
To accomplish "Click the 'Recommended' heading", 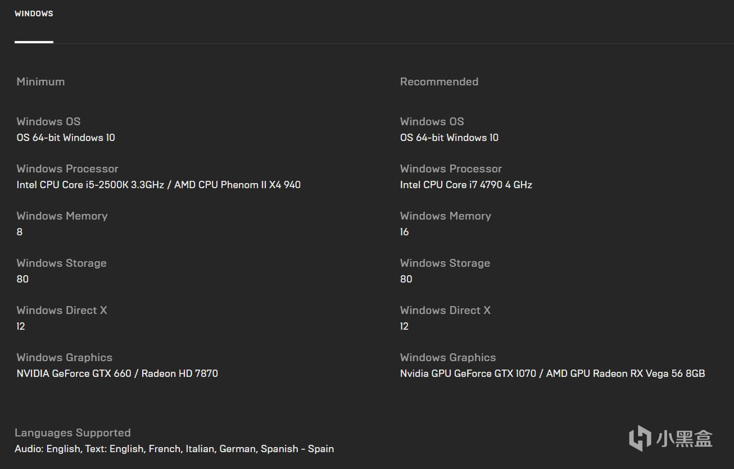I will [x=439, y=81].
